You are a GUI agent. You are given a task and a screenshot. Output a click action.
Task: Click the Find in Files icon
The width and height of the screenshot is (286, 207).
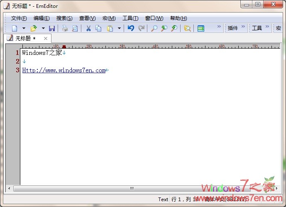click(187, 28)
